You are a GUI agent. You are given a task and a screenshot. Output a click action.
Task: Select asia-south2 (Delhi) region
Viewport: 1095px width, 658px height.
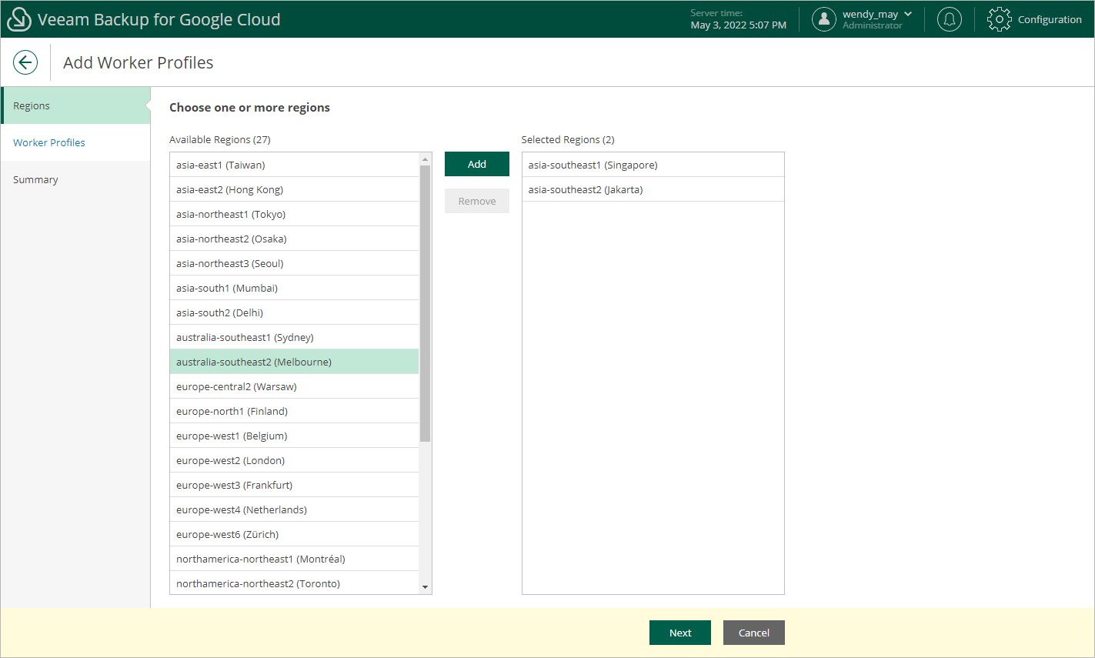pyautogui.click(x=294, y=312)
